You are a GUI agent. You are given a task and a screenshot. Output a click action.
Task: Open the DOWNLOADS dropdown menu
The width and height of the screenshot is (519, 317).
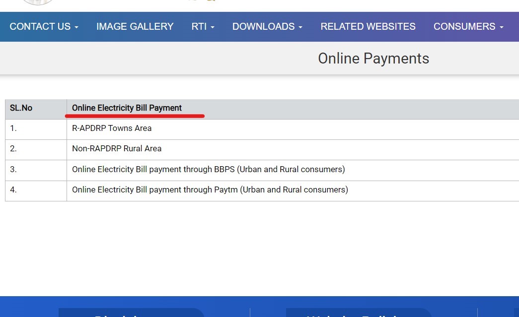point(267,26)
